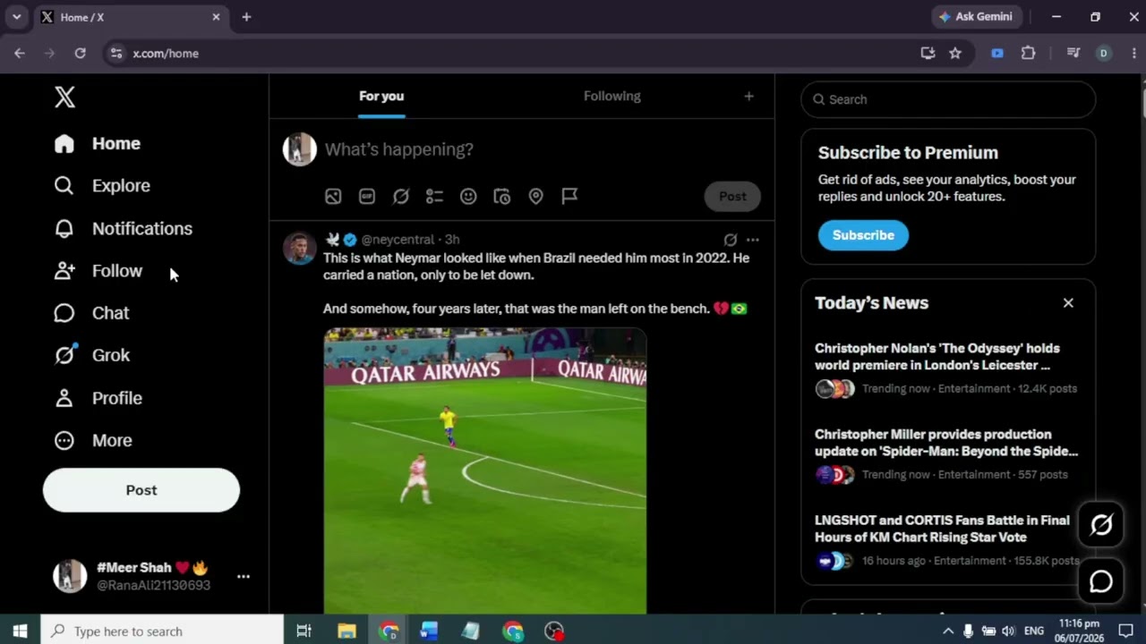
Task: Tag a location in the post
Action: pyautogui.click(x=535, y=197)
